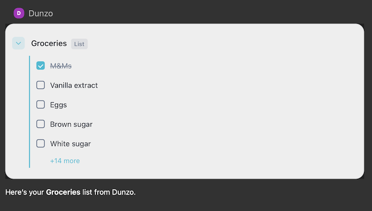Open the Dunzo header label

click(41, 13)
